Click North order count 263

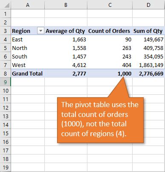110,48
